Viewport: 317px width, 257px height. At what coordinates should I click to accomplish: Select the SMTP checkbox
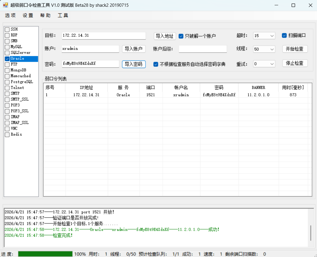click(7, 94)
